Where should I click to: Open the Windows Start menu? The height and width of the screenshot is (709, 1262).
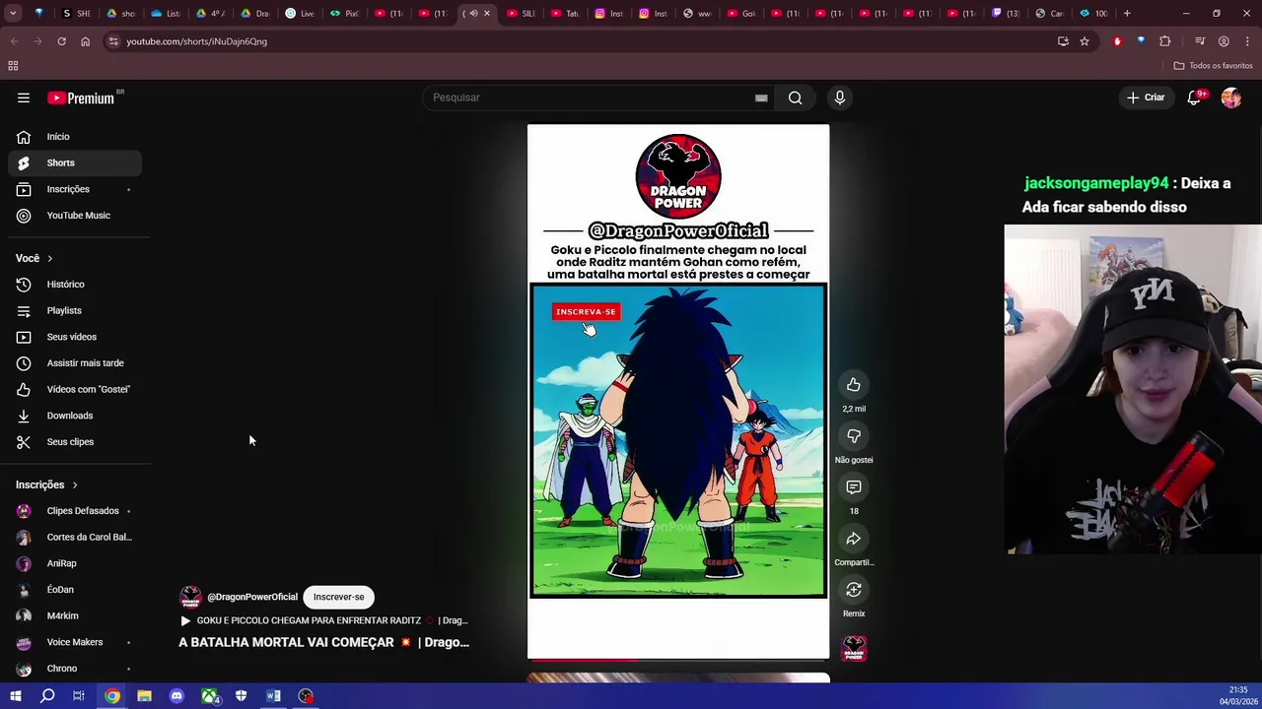(x=15, y=696)
